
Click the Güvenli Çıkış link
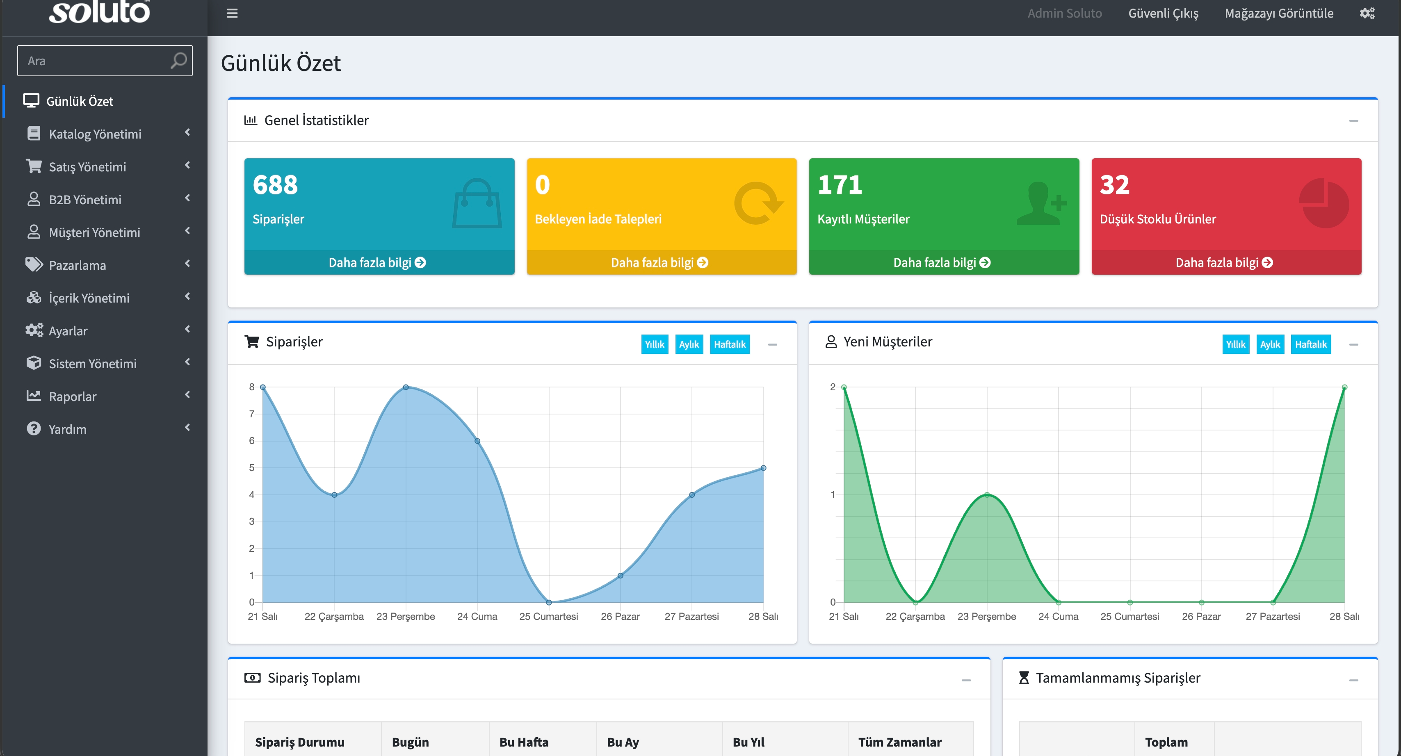point(1163,14)
